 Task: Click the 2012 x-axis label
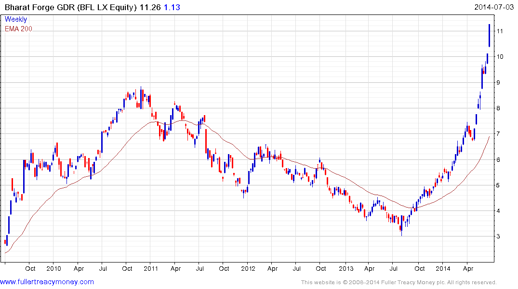click(x=248, y=268)
